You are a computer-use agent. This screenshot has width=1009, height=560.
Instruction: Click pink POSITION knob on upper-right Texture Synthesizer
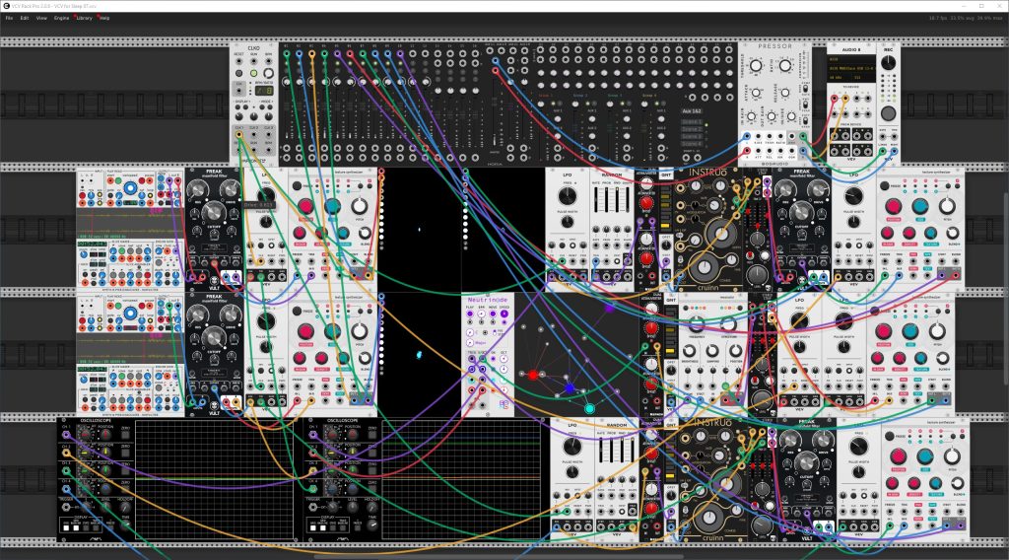pyautogui.click(x=893, y=207)
